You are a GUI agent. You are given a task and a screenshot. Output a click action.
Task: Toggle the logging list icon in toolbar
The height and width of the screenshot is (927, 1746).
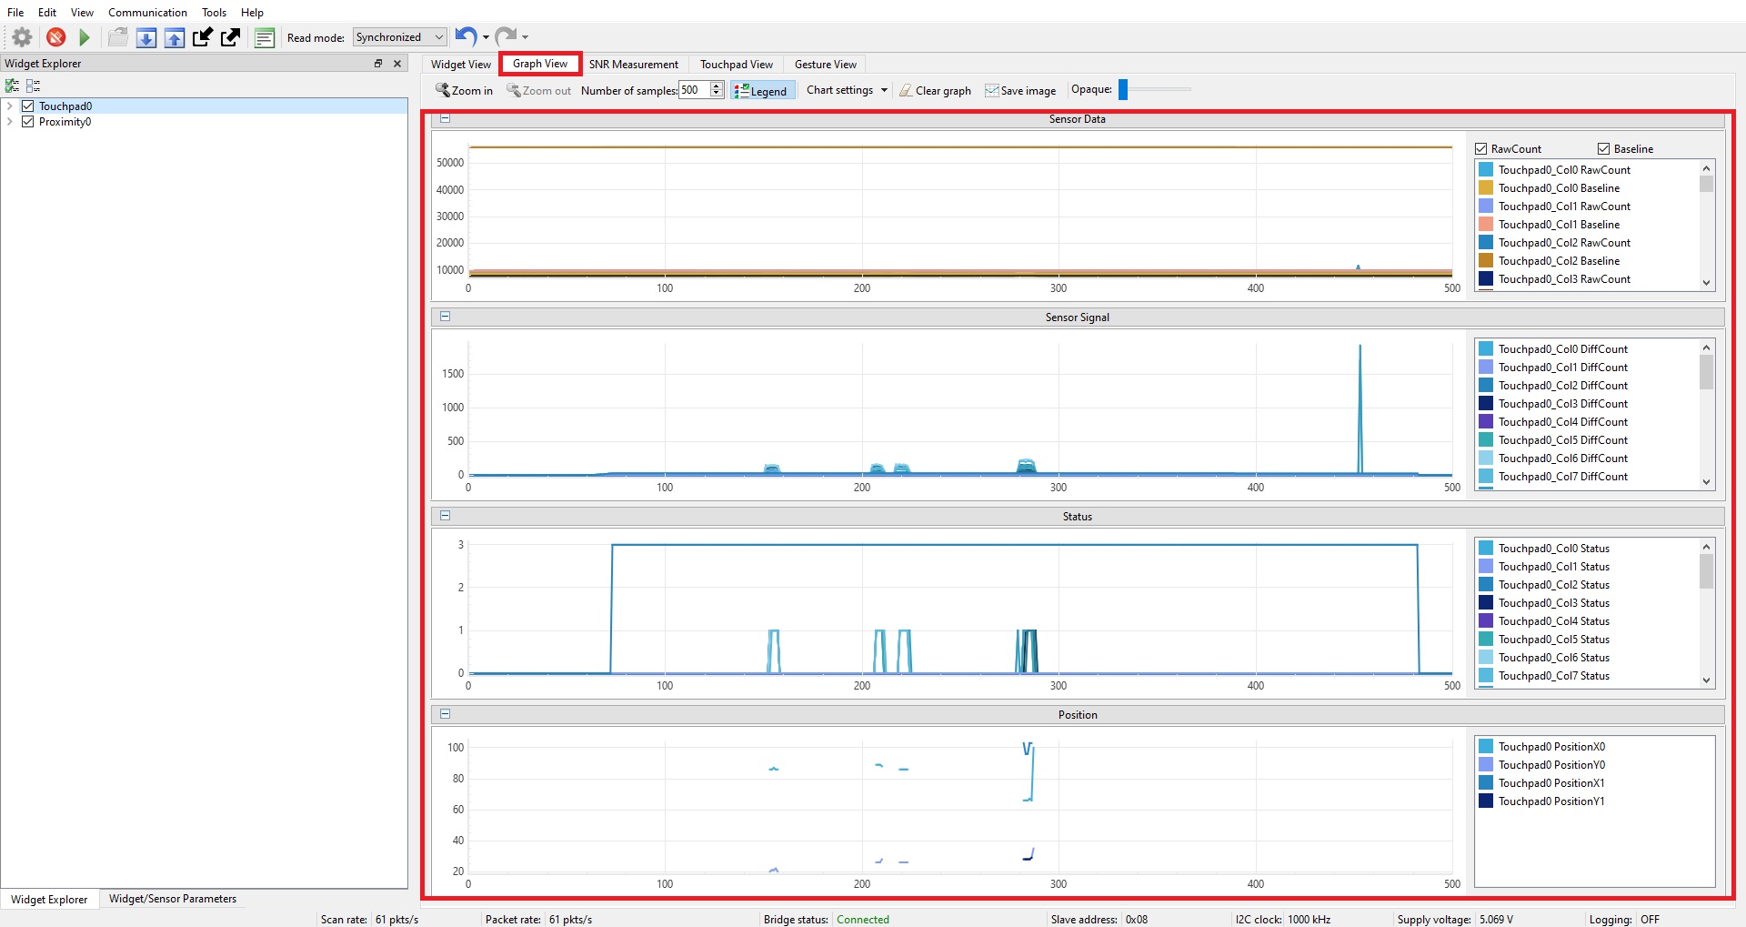(x=265, y=37)
